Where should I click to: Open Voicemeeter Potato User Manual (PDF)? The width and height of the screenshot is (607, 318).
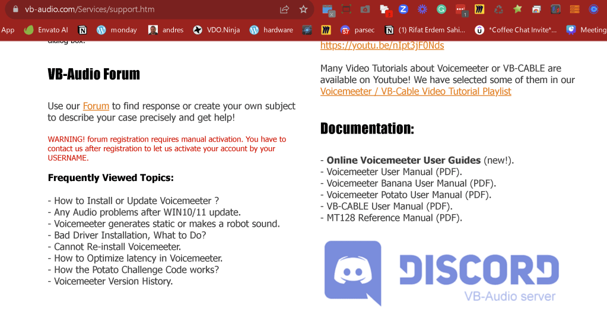point(409,195)
